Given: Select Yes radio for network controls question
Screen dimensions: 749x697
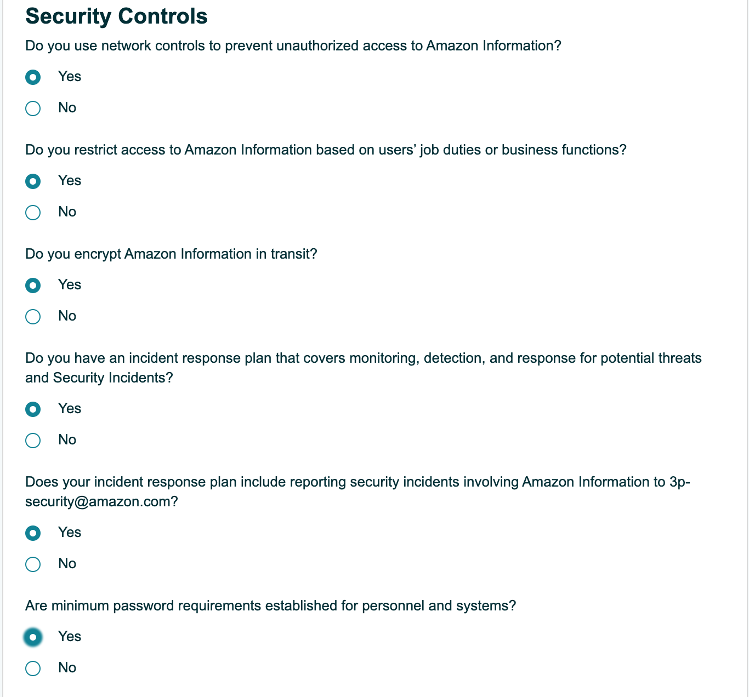Looking at the screenshot, I should click(33, 77).
